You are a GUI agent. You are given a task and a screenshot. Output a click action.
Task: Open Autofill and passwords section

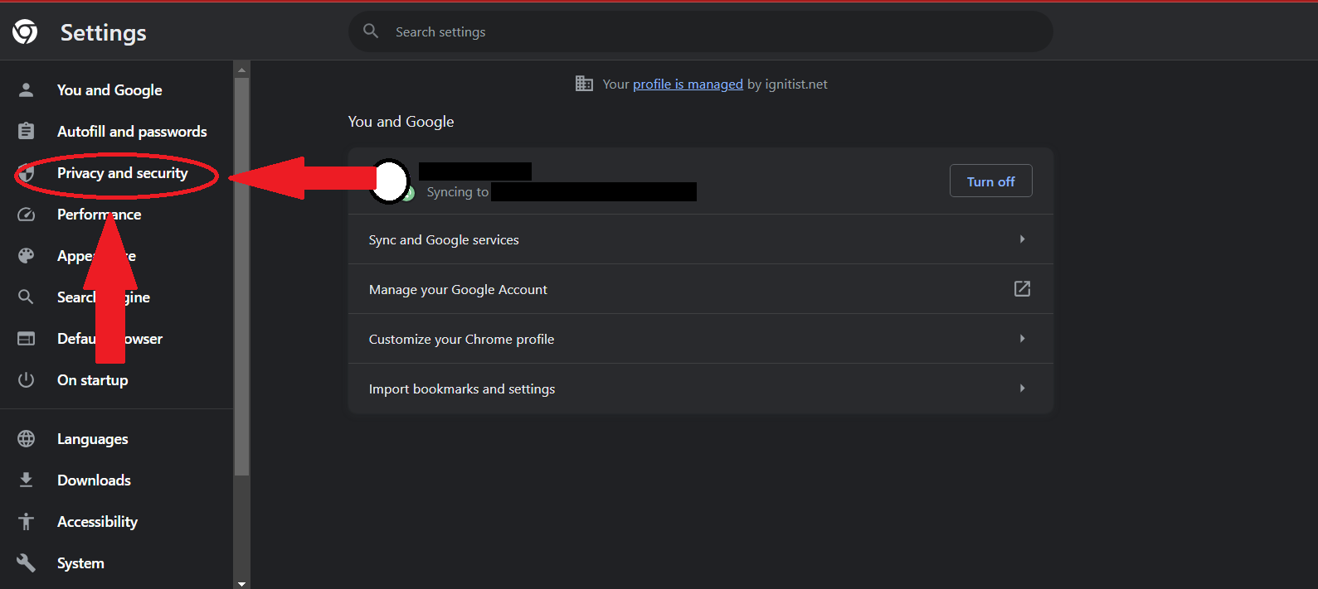coord(132,131)
